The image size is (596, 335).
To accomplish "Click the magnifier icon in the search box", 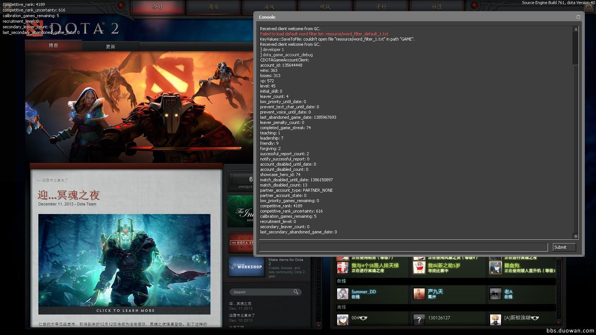I will coord(296,292).
